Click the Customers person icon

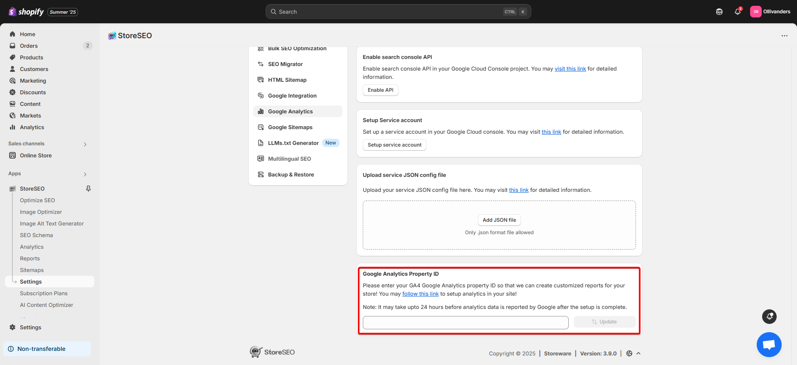[12, 69]
